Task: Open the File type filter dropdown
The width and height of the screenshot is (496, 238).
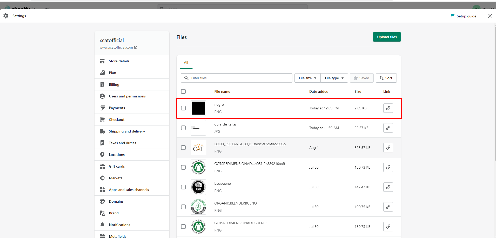Action: tap(334, 78)
